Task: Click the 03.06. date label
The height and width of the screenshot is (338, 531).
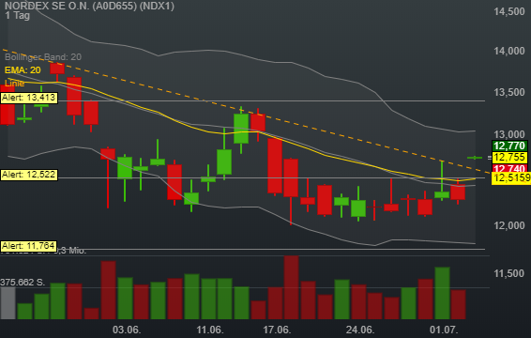Action: 127,330
